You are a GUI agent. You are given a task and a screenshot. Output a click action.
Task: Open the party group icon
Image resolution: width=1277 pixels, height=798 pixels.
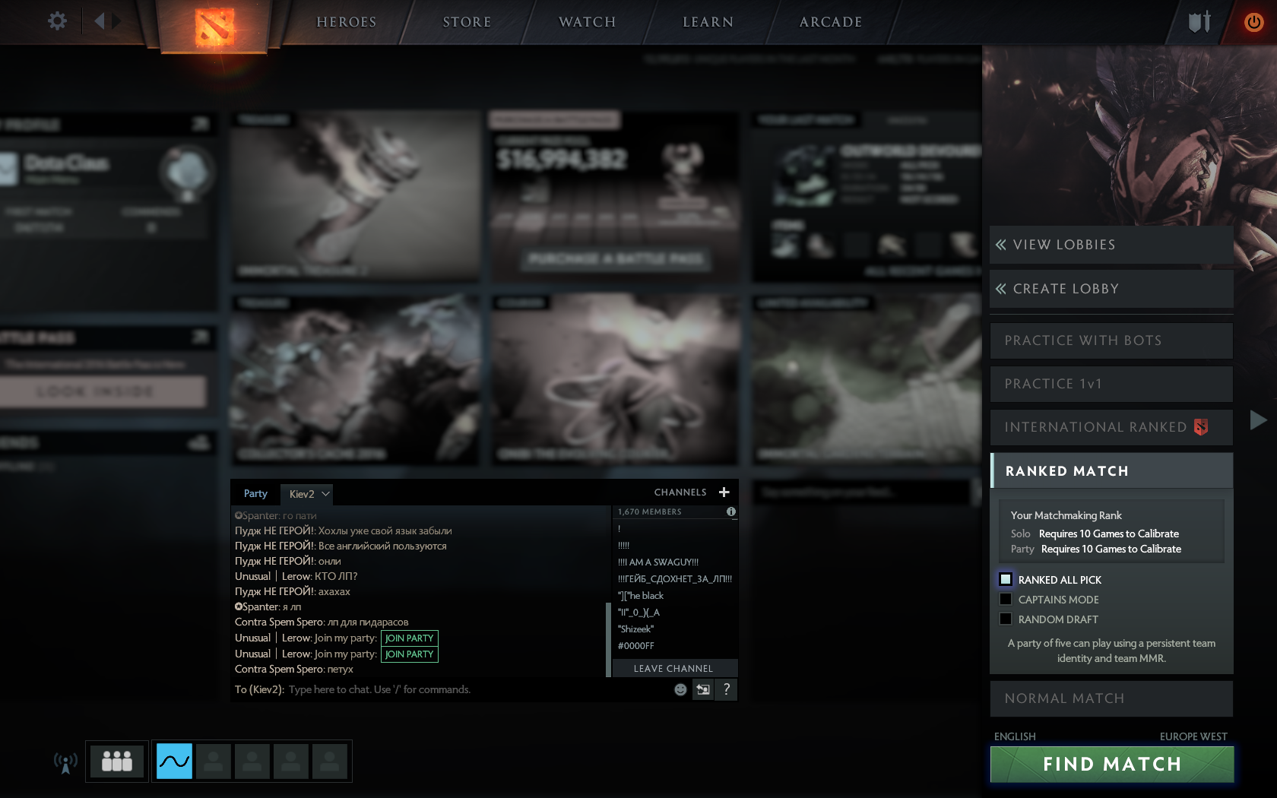pos(117,761)
